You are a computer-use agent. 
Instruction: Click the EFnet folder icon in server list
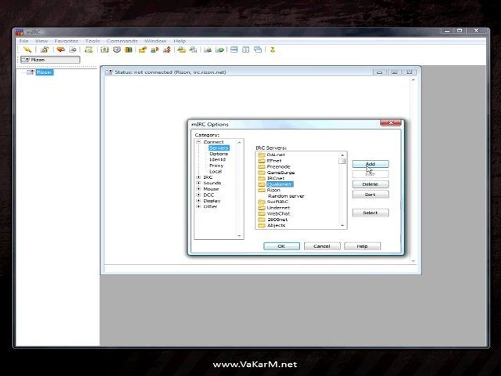point(261,160)
